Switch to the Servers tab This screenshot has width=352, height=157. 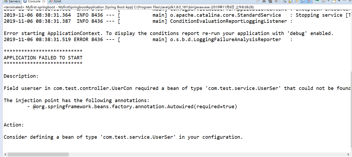12,1
